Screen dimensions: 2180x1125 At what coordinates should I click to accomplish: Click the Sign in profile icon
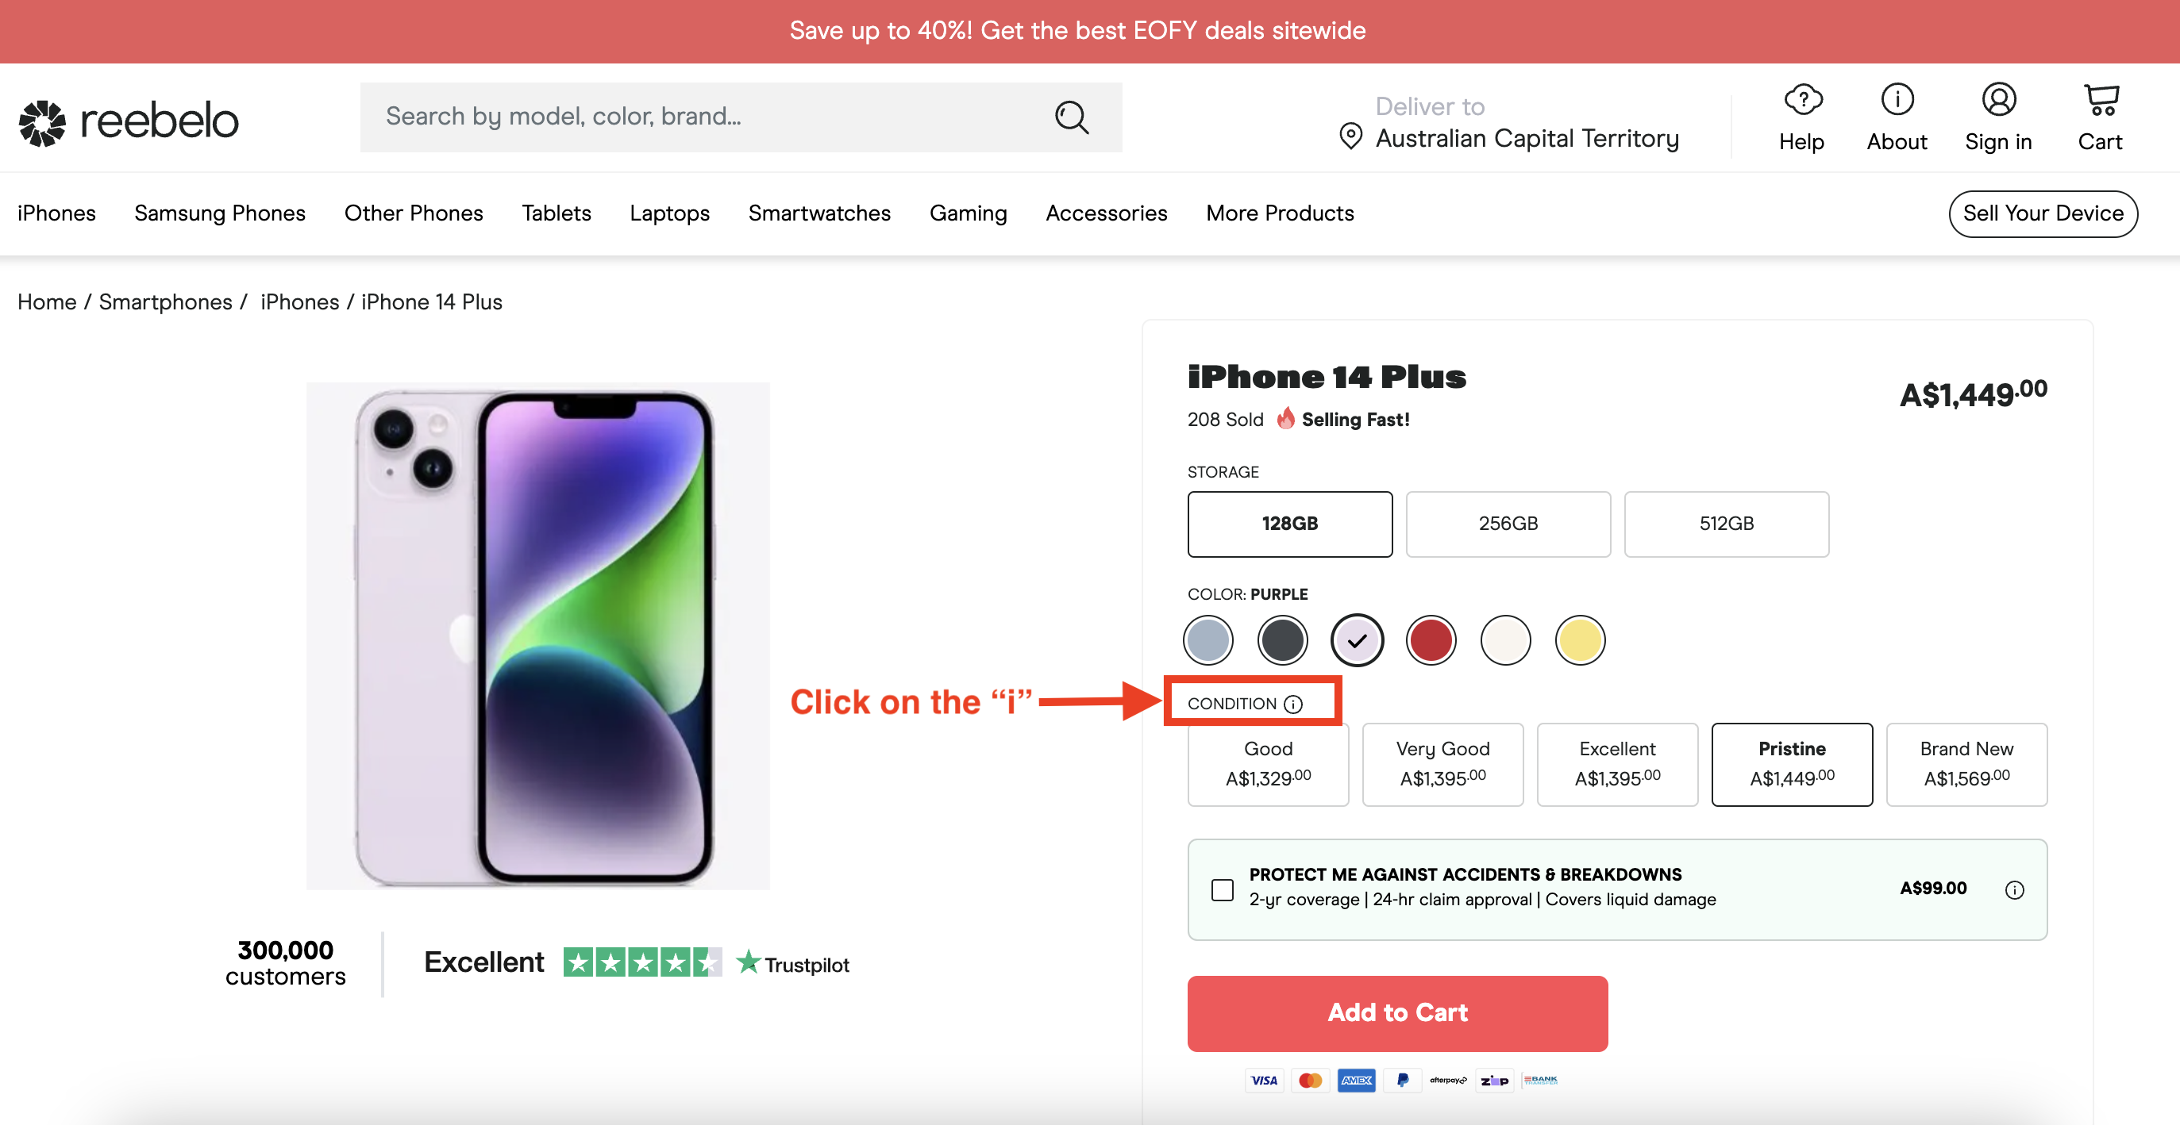click(1999, 102)
